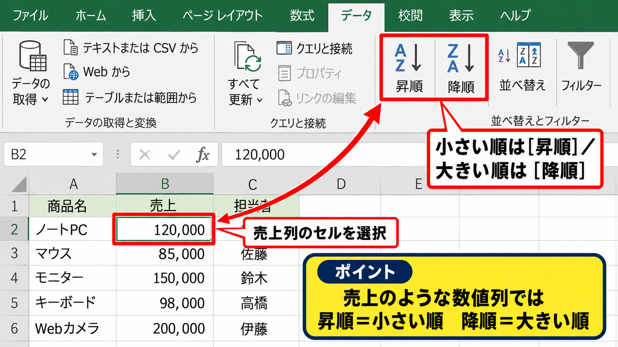
Task: Switch to the 挿入 ribbon tab
Action: point(144,15)
